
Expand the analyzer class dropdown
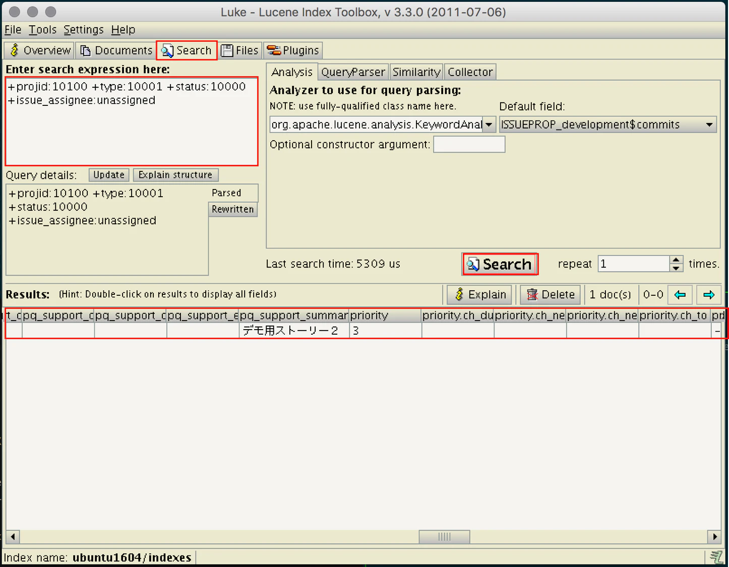coord(489,124)
